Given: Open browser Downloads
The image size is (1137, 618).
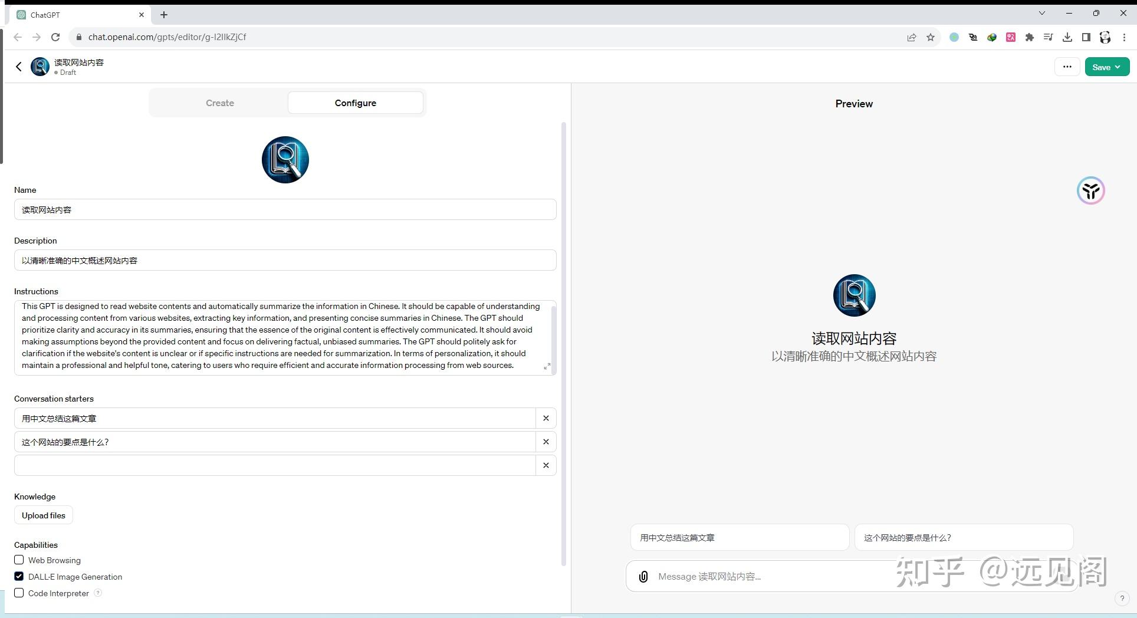Looking at the screenshot, I should click(1067, 37).
